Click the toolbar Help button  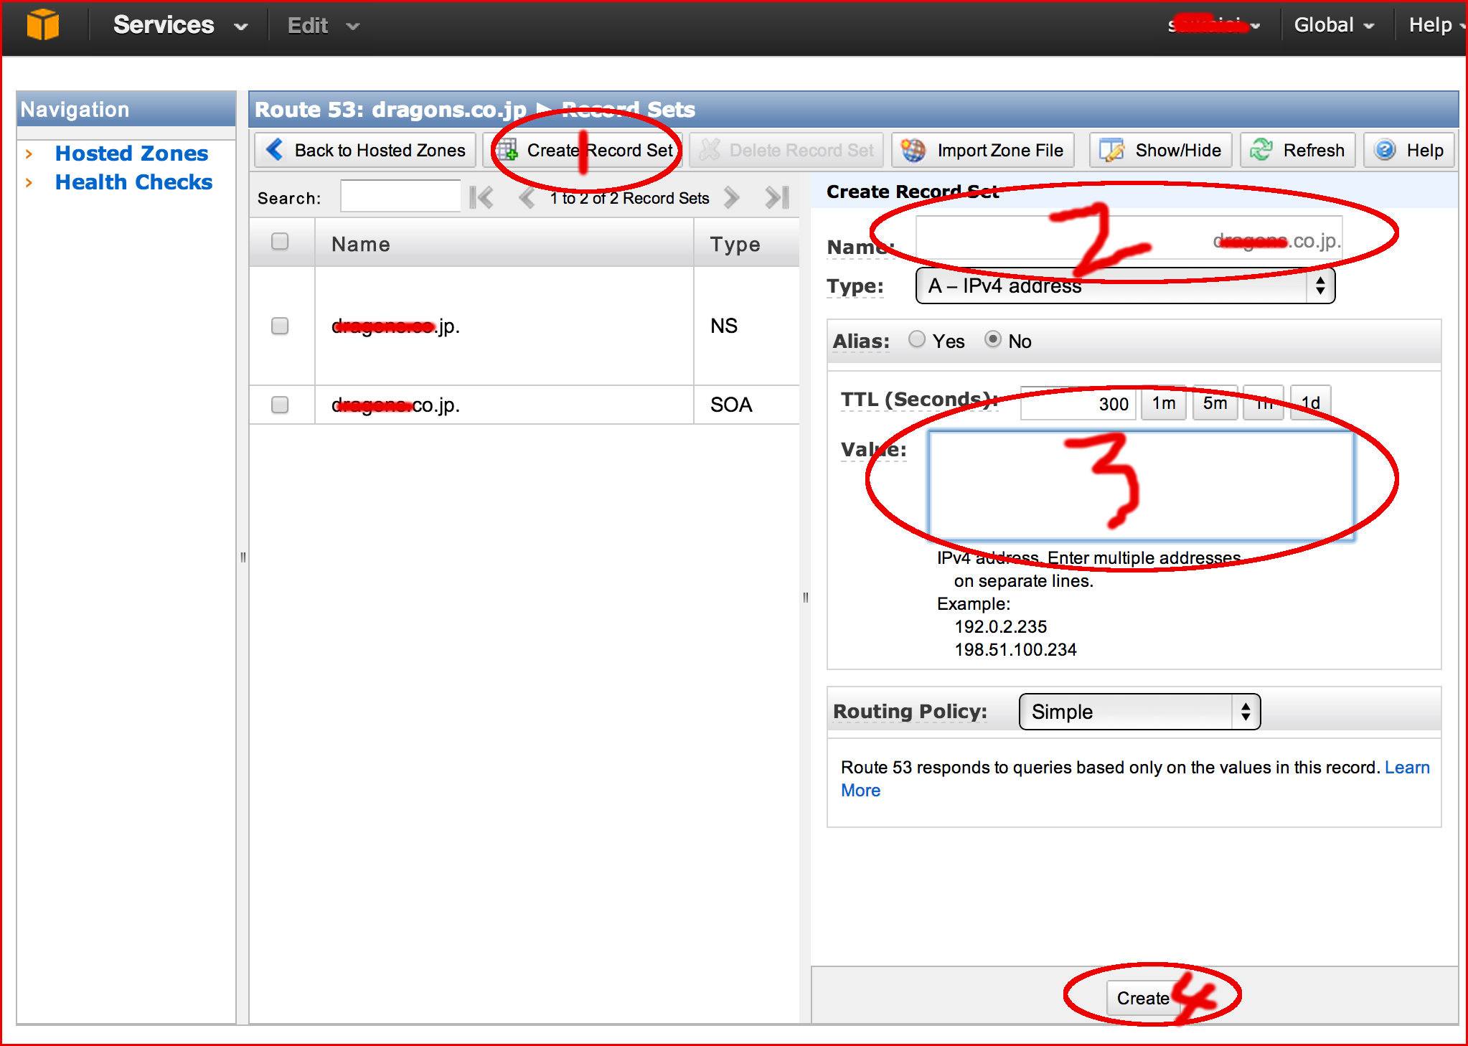(x=1408, y=150)
